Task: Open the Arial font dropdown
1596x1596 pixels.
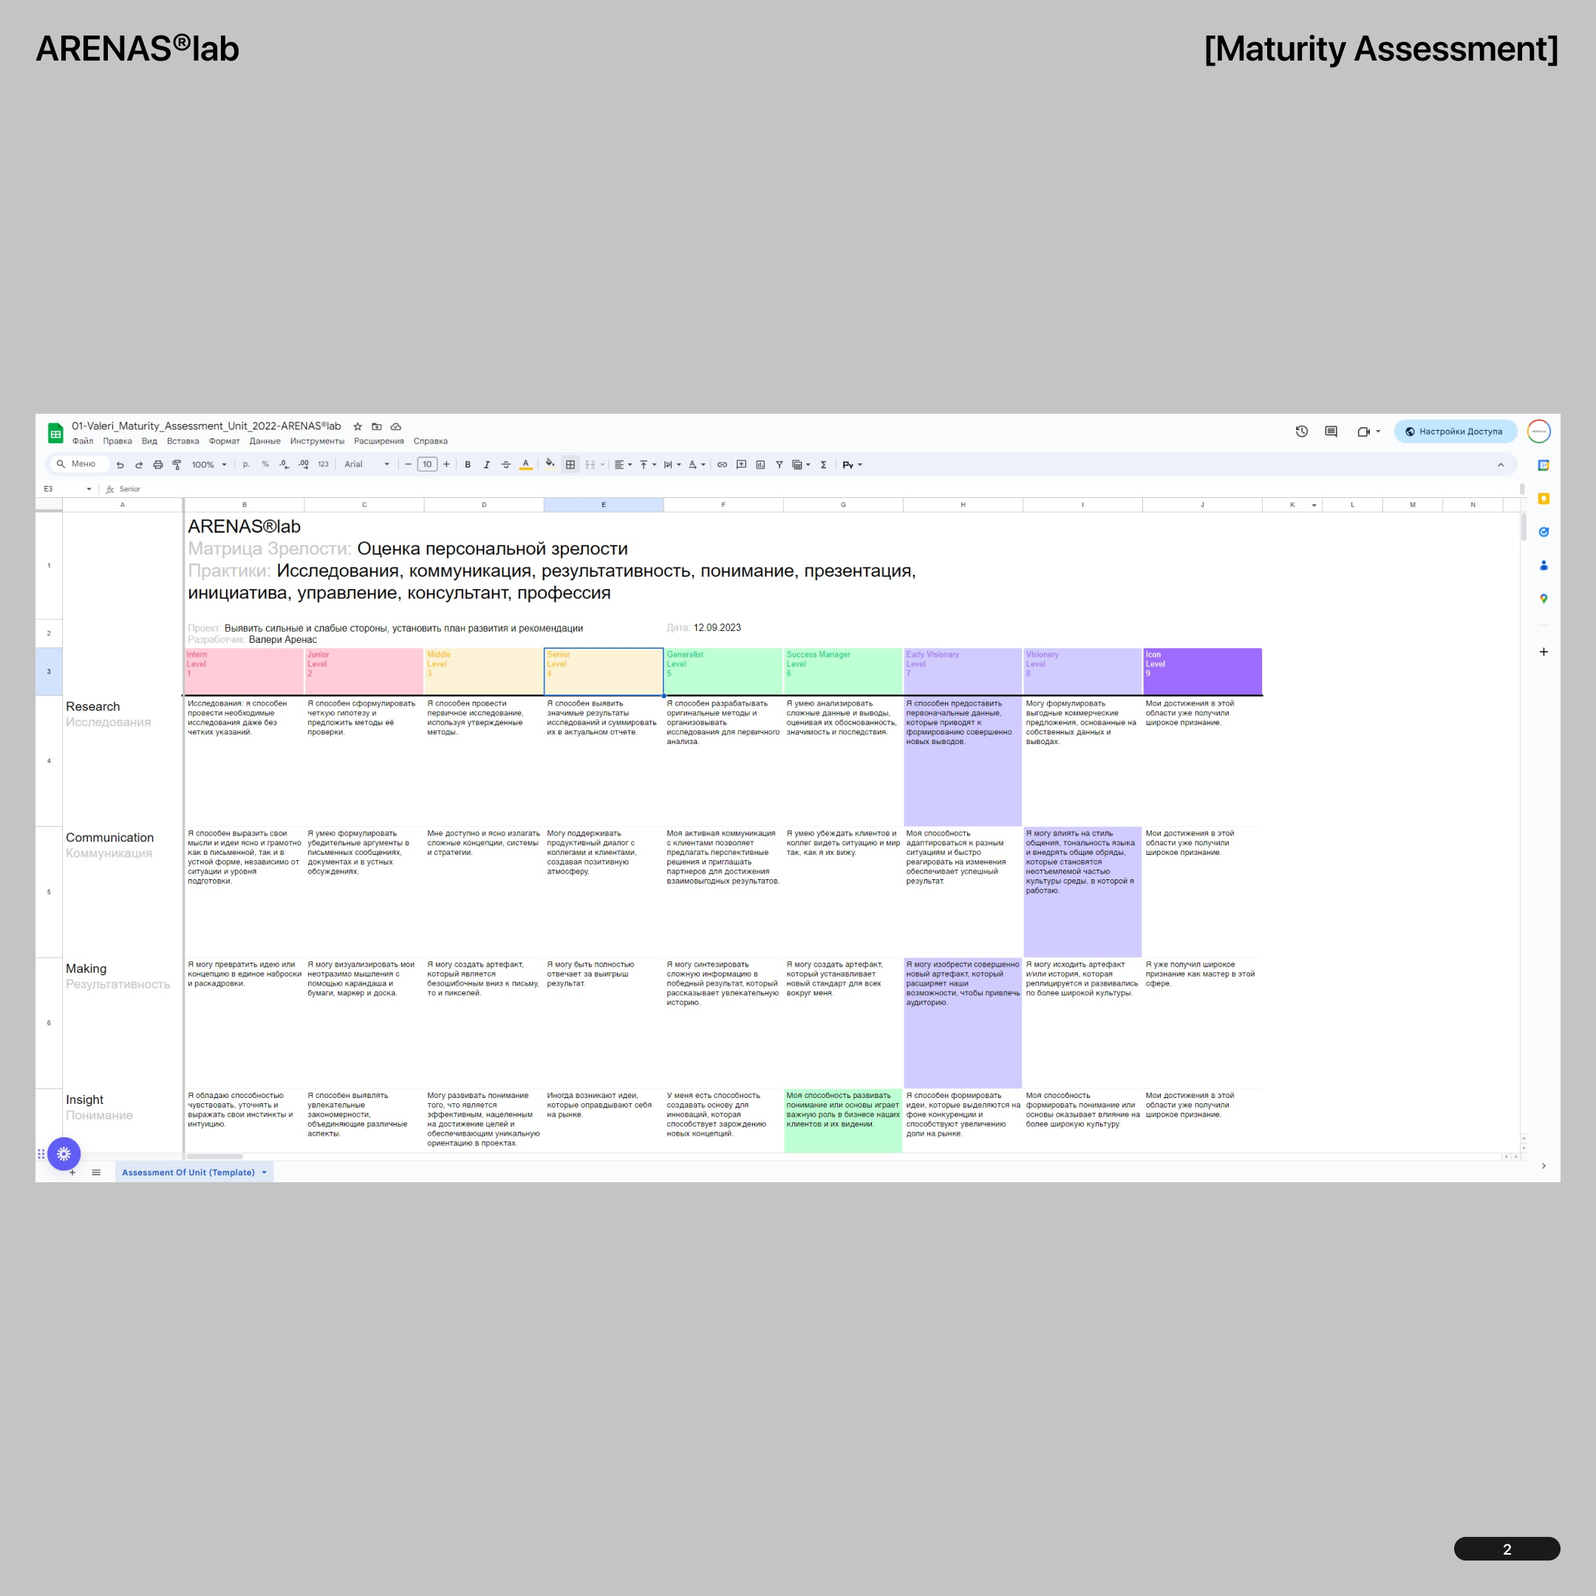Action: (x=366, y=464)
